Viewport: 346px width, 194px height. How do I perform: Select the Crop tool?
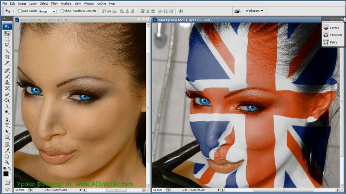7,57
